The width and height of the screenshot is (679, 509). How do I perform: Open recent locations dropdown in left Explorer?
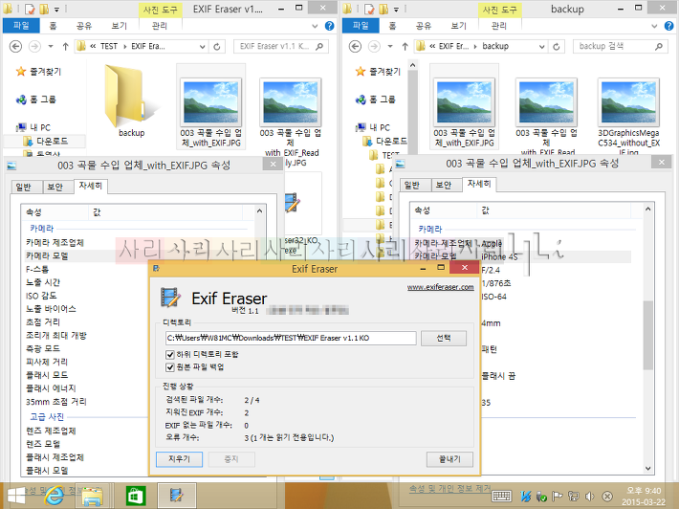51,46
